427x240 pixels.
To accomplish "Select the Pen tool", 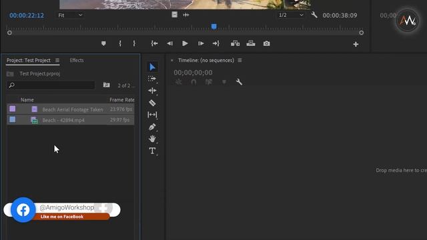I will [152, 127].
